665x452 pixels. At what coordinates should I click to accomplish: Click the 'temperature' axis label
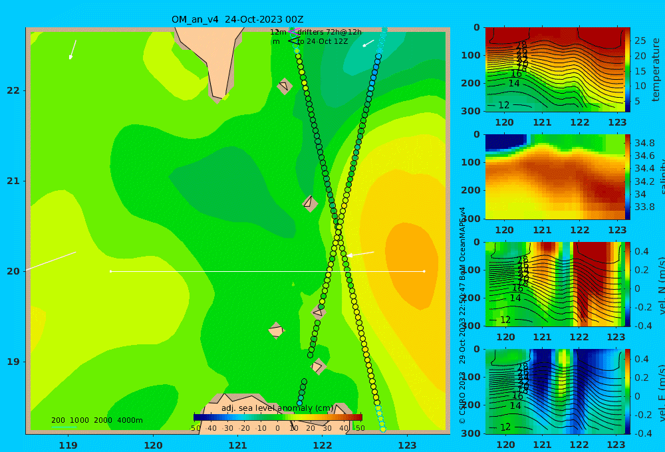pyautogui.click(x=656, y=70)
